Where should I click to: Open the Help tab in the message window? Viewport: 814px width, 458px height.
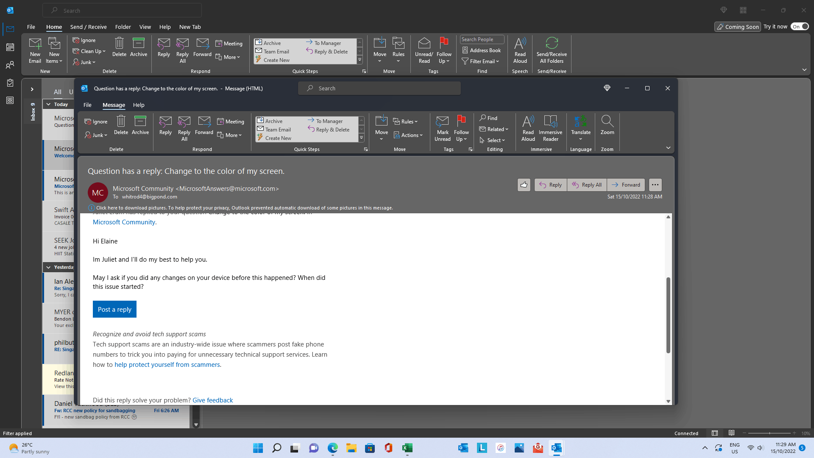tap(139, 105)
